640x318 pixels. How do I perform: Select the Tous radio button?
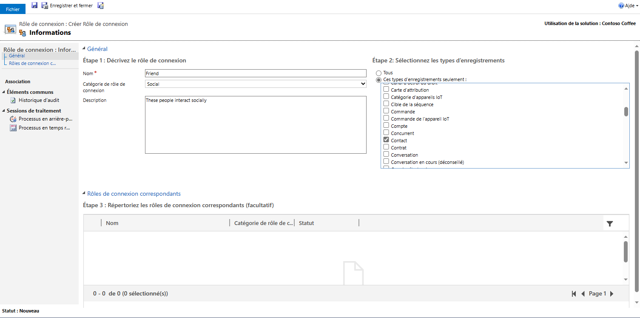coord(378,73)
